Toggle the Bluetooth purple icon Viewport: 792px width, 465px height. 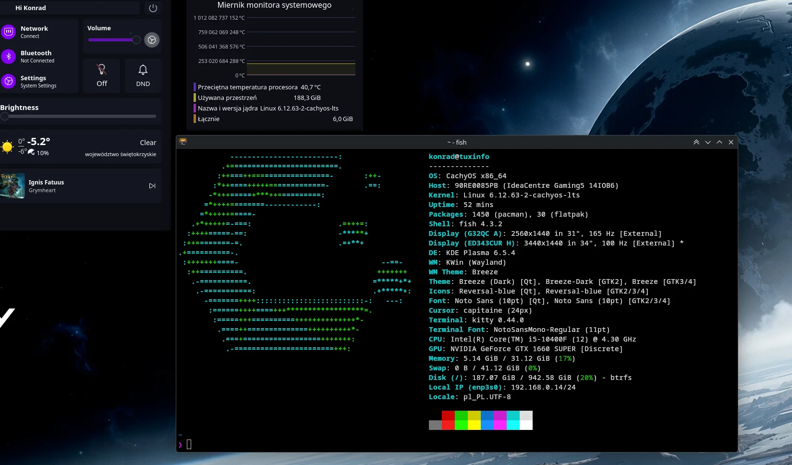click(9, 56)
